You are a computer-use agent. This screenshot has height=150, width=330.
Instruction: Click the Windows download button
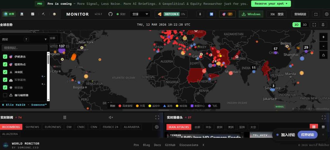coord(251,14)
